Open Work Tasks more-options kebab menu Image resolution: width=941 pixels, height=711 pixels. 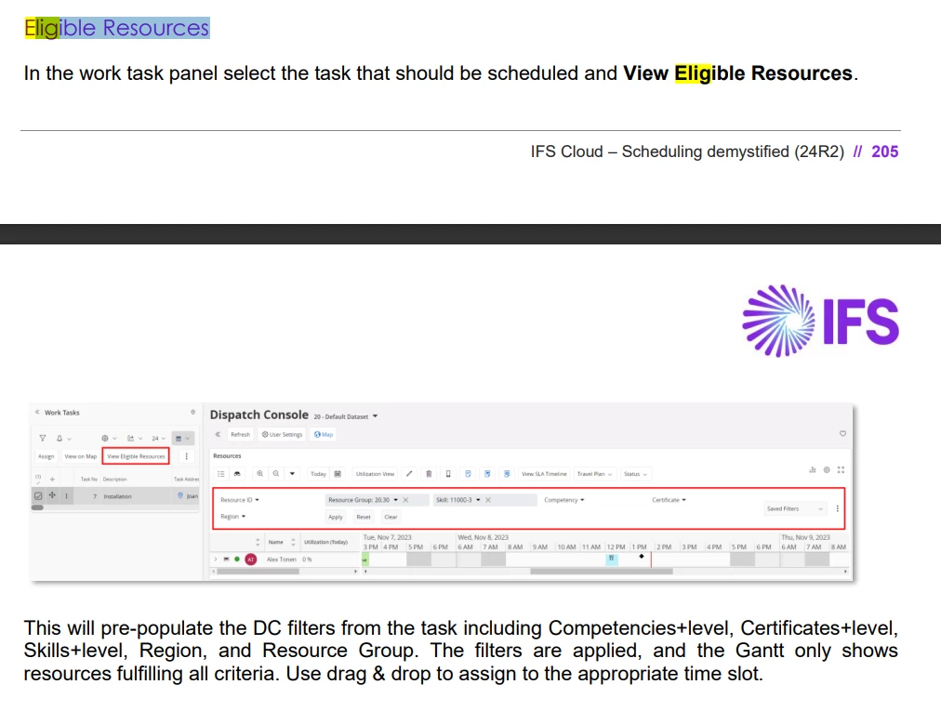click(x=187, y=456)
